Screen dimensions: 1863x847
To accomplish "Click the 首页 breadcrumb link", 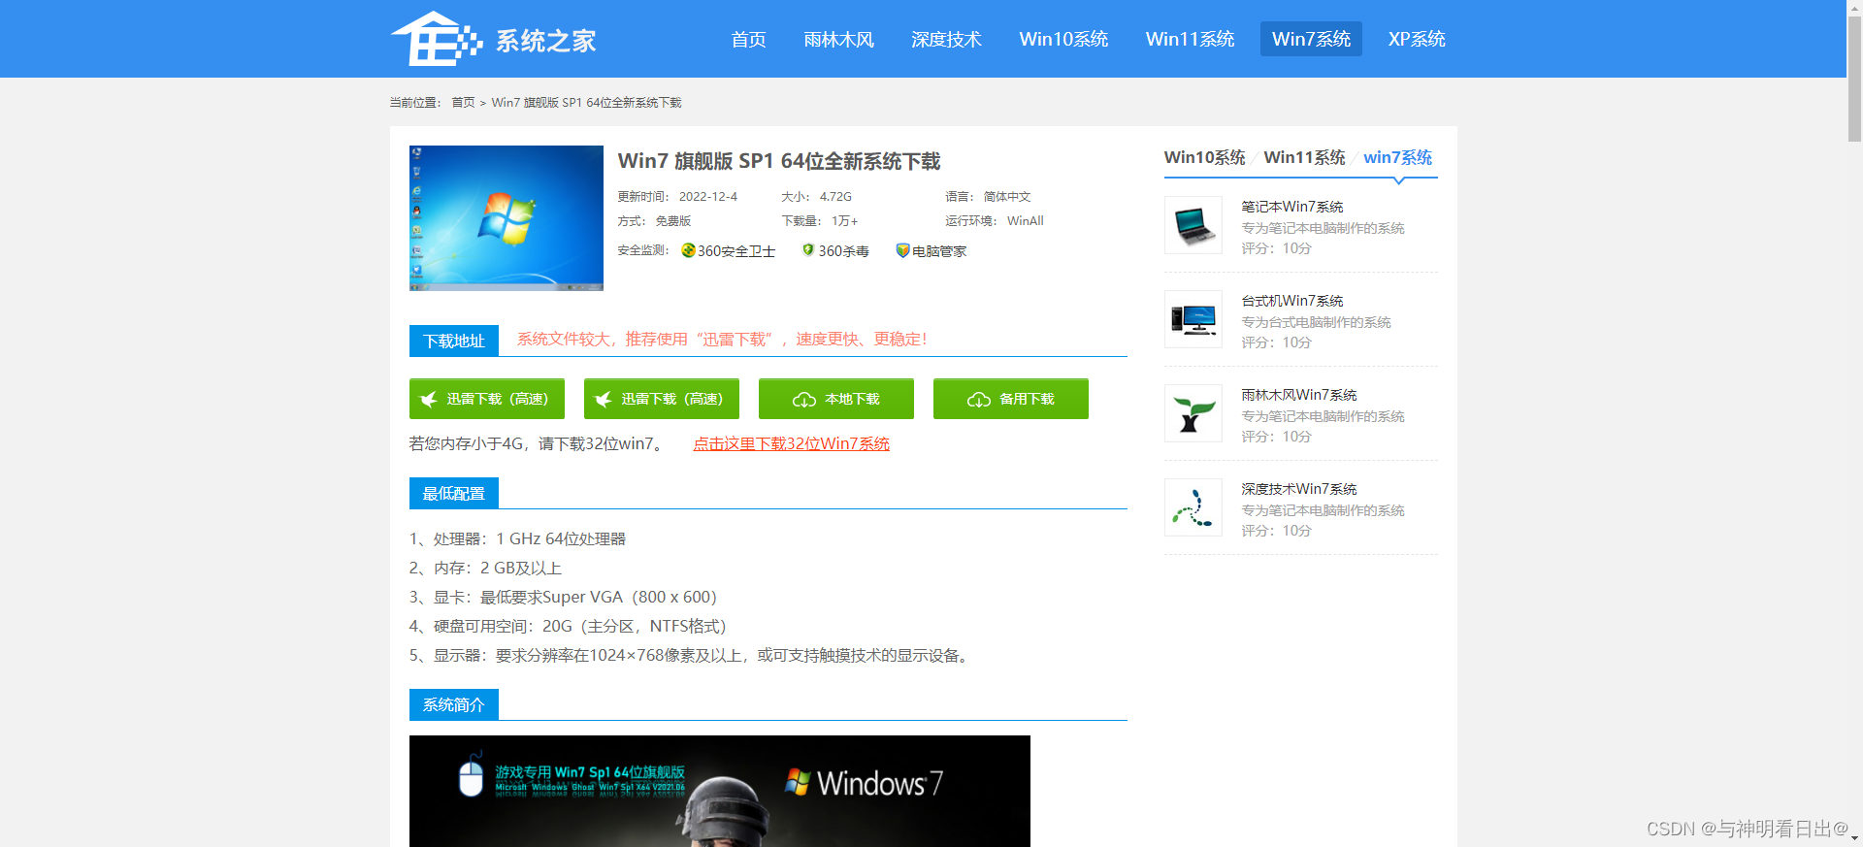I will tap(463, 102).
